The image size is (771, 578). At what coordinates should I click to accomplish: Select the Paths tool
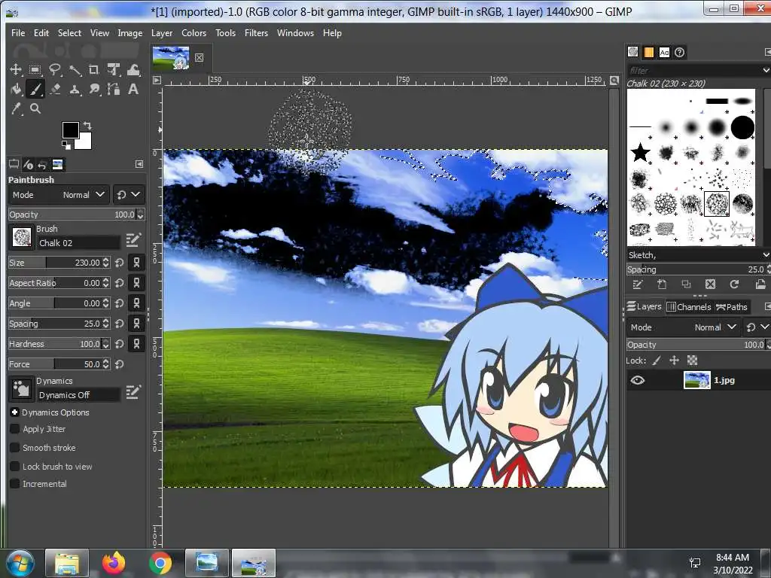pyautogui.click(x=114, y=90)
